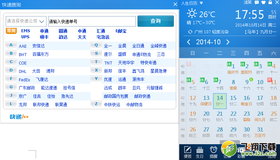Select October 1 国庆节 date
Viewport: 280px width, 160px height.
[233, 69]
